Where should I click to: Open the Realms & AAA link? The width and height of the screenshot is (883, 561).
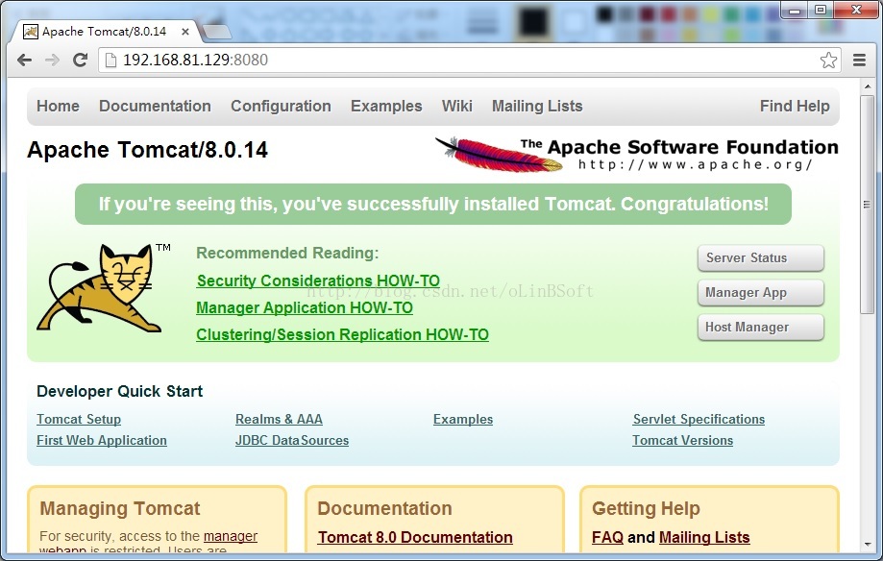279,419
